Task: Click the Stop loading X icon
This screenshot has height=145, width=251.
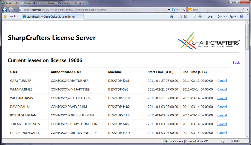Action: [x=184, y=10]
